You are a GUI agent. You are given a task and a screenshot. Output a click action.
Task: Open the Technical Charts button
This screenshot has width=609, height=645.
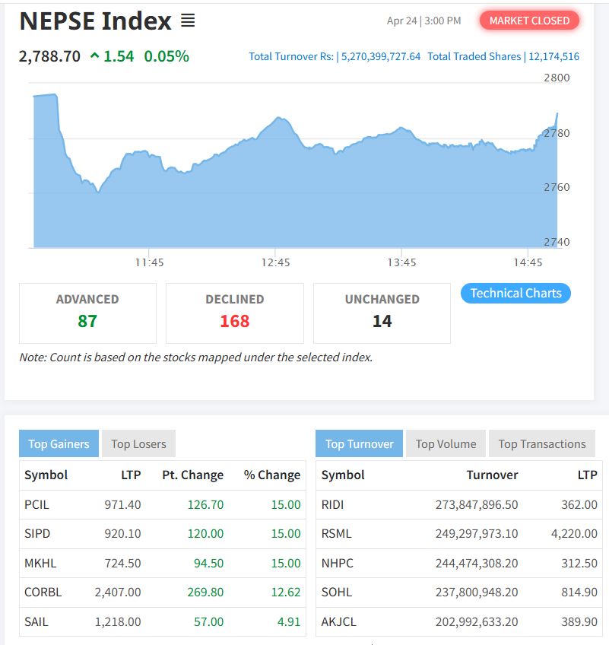[x=515, y=293]
